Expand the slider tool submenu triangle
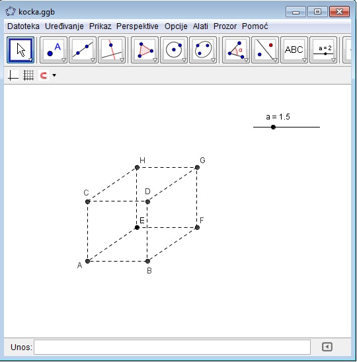 click(x=333, y=60)
